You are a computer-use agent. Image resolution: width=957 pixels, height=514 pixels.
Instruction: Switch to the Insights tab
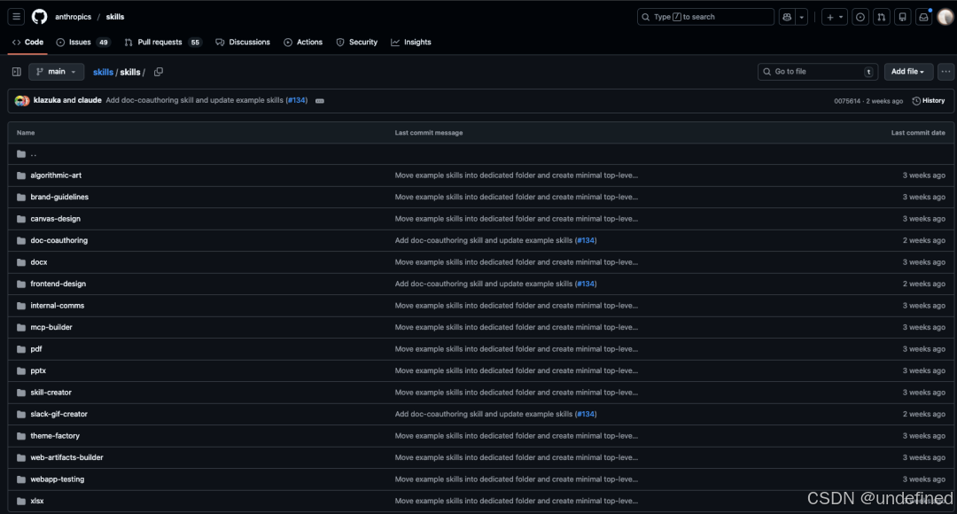411,43
